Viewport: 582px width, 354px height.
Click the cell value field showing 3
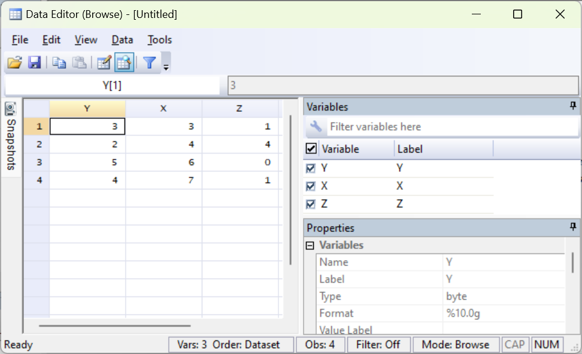(403, 86)
